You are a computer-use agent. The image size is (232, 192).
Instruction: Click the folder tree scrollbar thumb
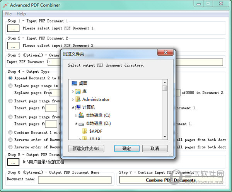click(165, 88)
